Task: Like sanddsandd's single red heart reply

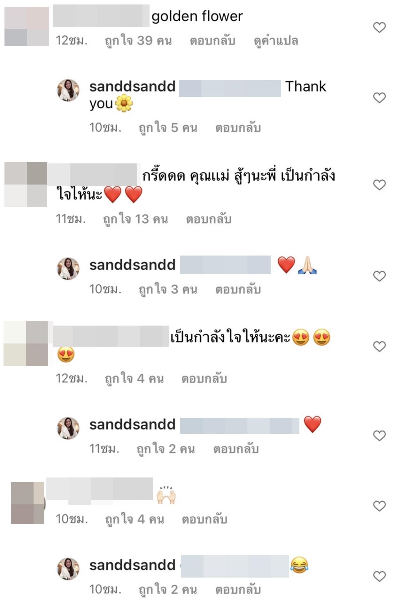Action: (x=379, y=436)
